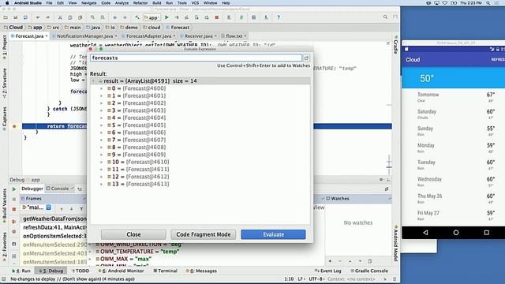
Task: Click Find magnifier icon in toolbar
Action: pos(92,17)
